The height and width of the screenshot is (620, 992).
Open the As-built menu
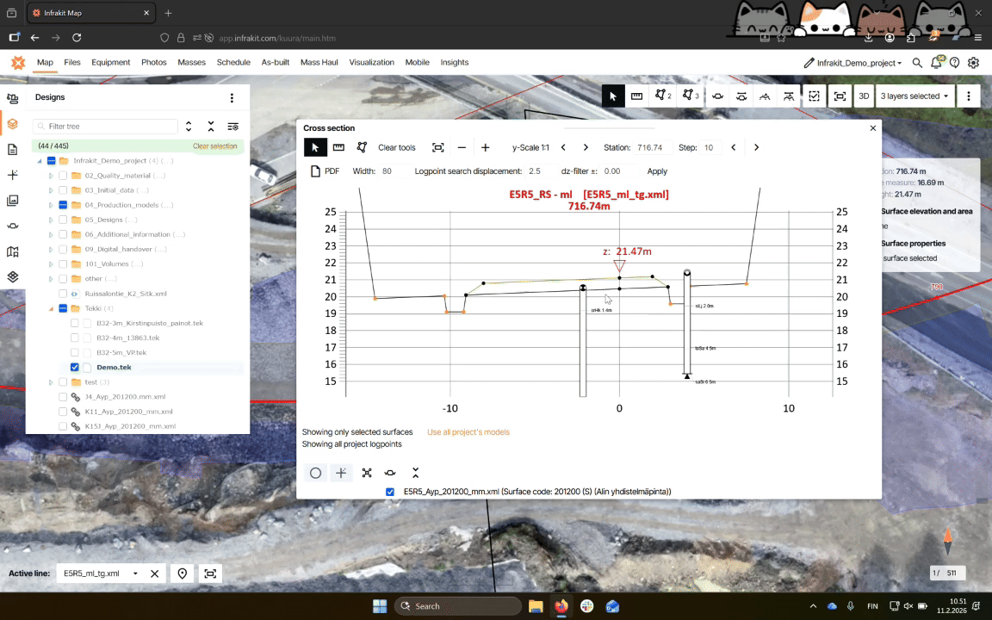click(276, 62)
